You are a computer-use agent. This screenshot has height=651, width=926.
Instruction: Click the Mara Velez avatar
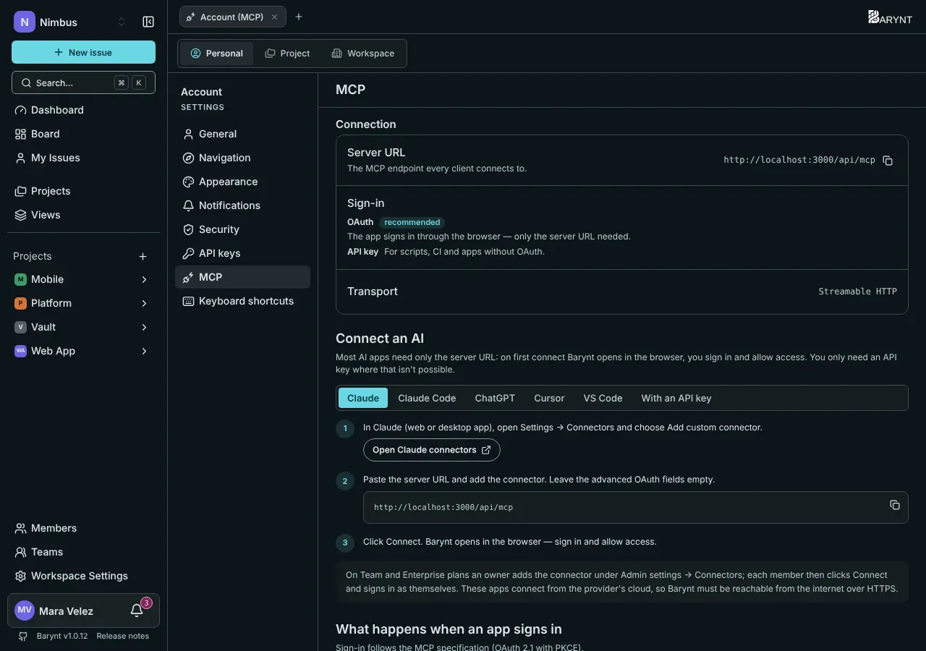click(x=25, y=610)
